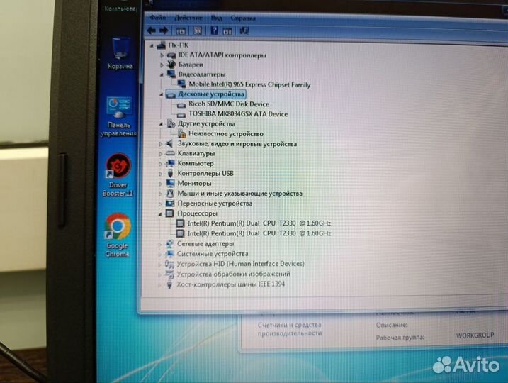Open Driver Booster 11 desktop shortcut
The image size is (508, 383).
[118, 175]
